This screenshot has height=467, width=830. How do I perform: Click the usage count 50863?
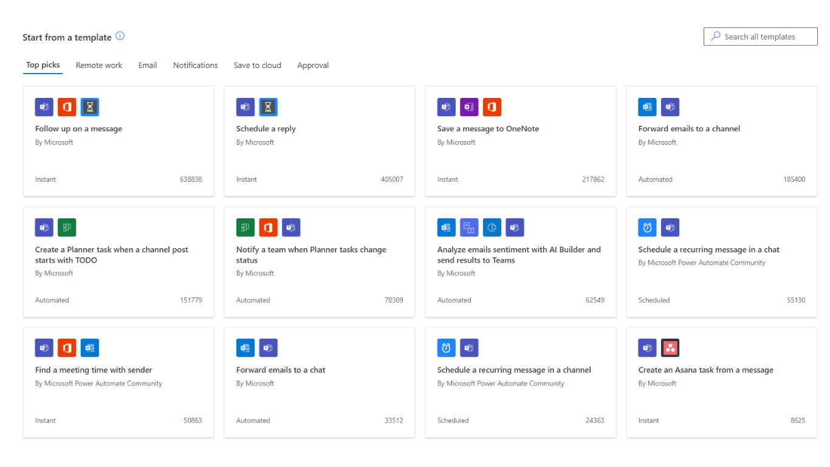click(x=193, y=420)
